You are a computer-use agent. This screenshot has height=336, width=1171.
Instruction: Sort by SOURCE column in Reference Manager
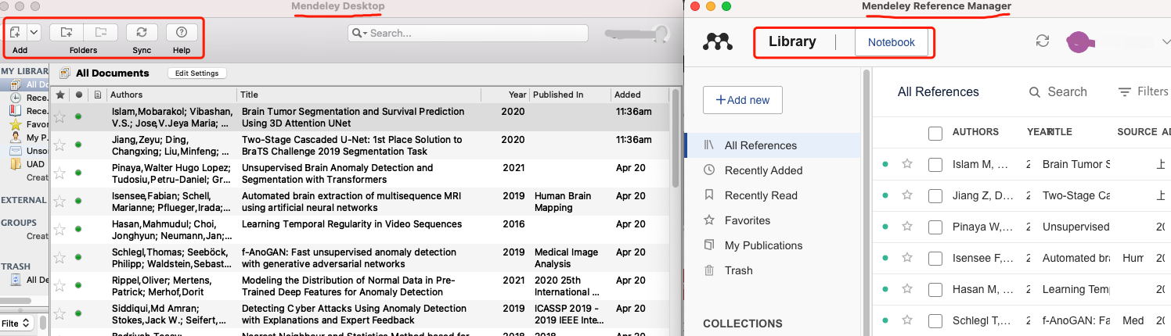(1137, 132)
